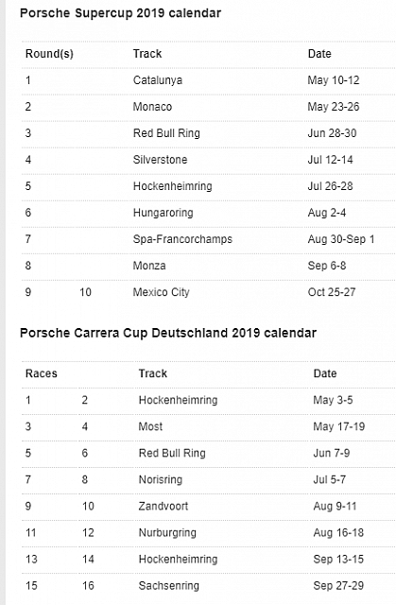This screenshot has width=396, height=605.
Task: Click the Porsche Carrera Cup Deutschland heading
Action: pos(168,333)
